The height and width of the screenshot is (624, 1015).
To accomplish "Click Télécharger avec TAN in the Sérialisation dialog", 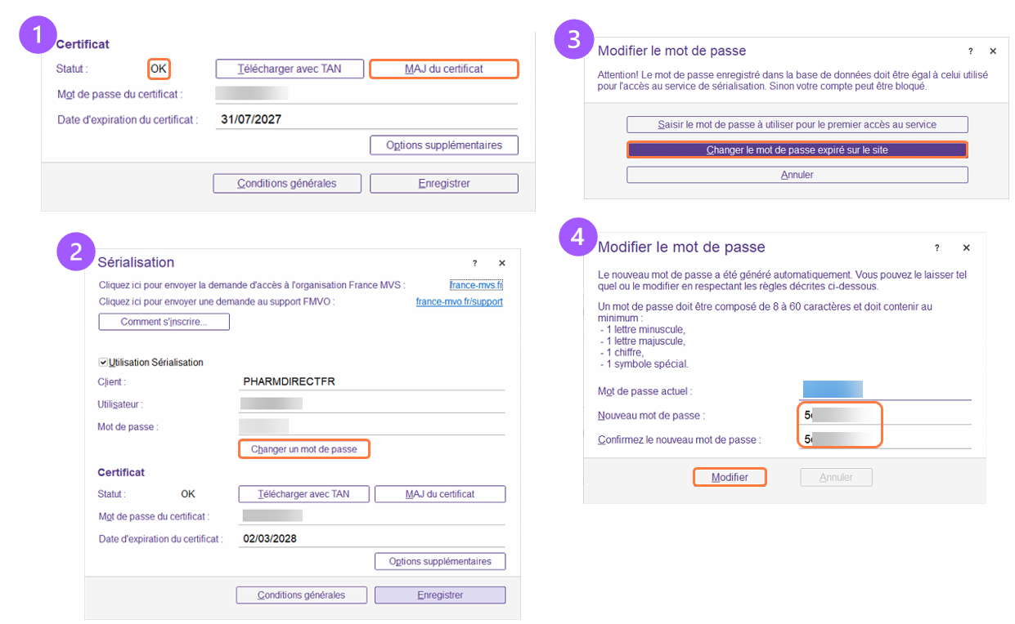I will tap(303, 494).
